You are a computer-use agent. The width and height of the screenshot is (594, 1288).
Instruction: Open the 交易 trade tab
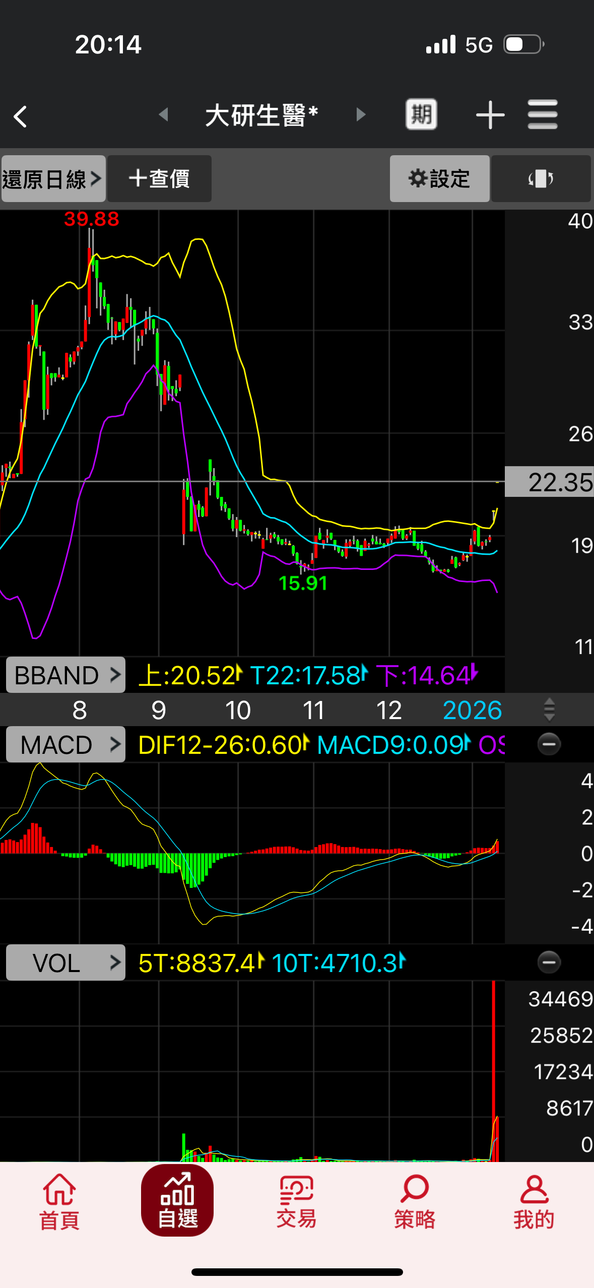pos(296,1202)
